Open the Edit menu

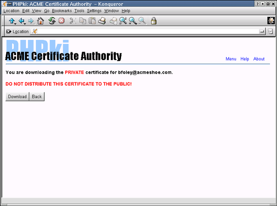click(x=26, y=11)
